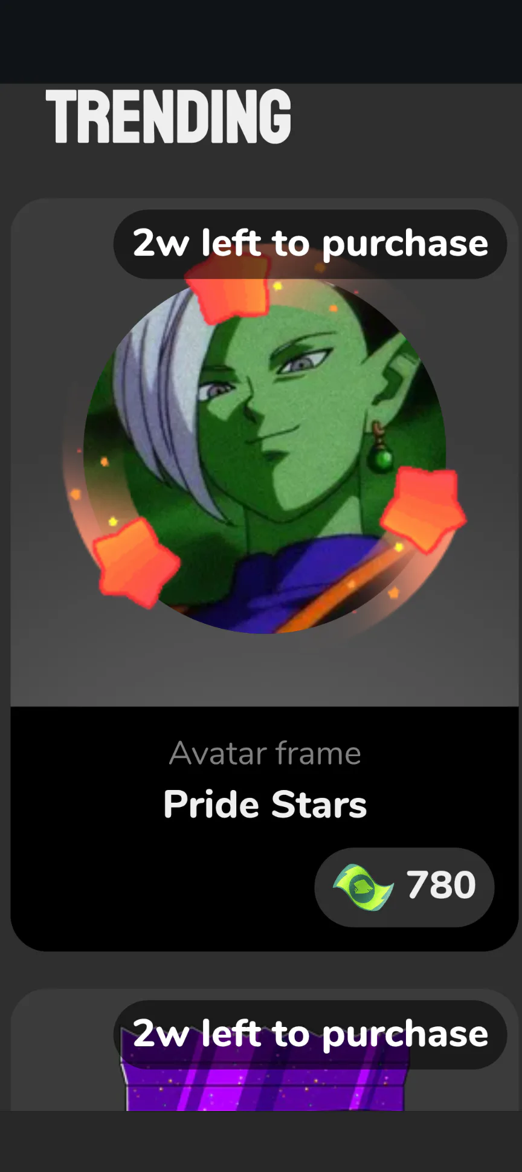Tap the bottom-left orange star decoration
Viewport: 522px width, 1172px height.
[136, 562]
